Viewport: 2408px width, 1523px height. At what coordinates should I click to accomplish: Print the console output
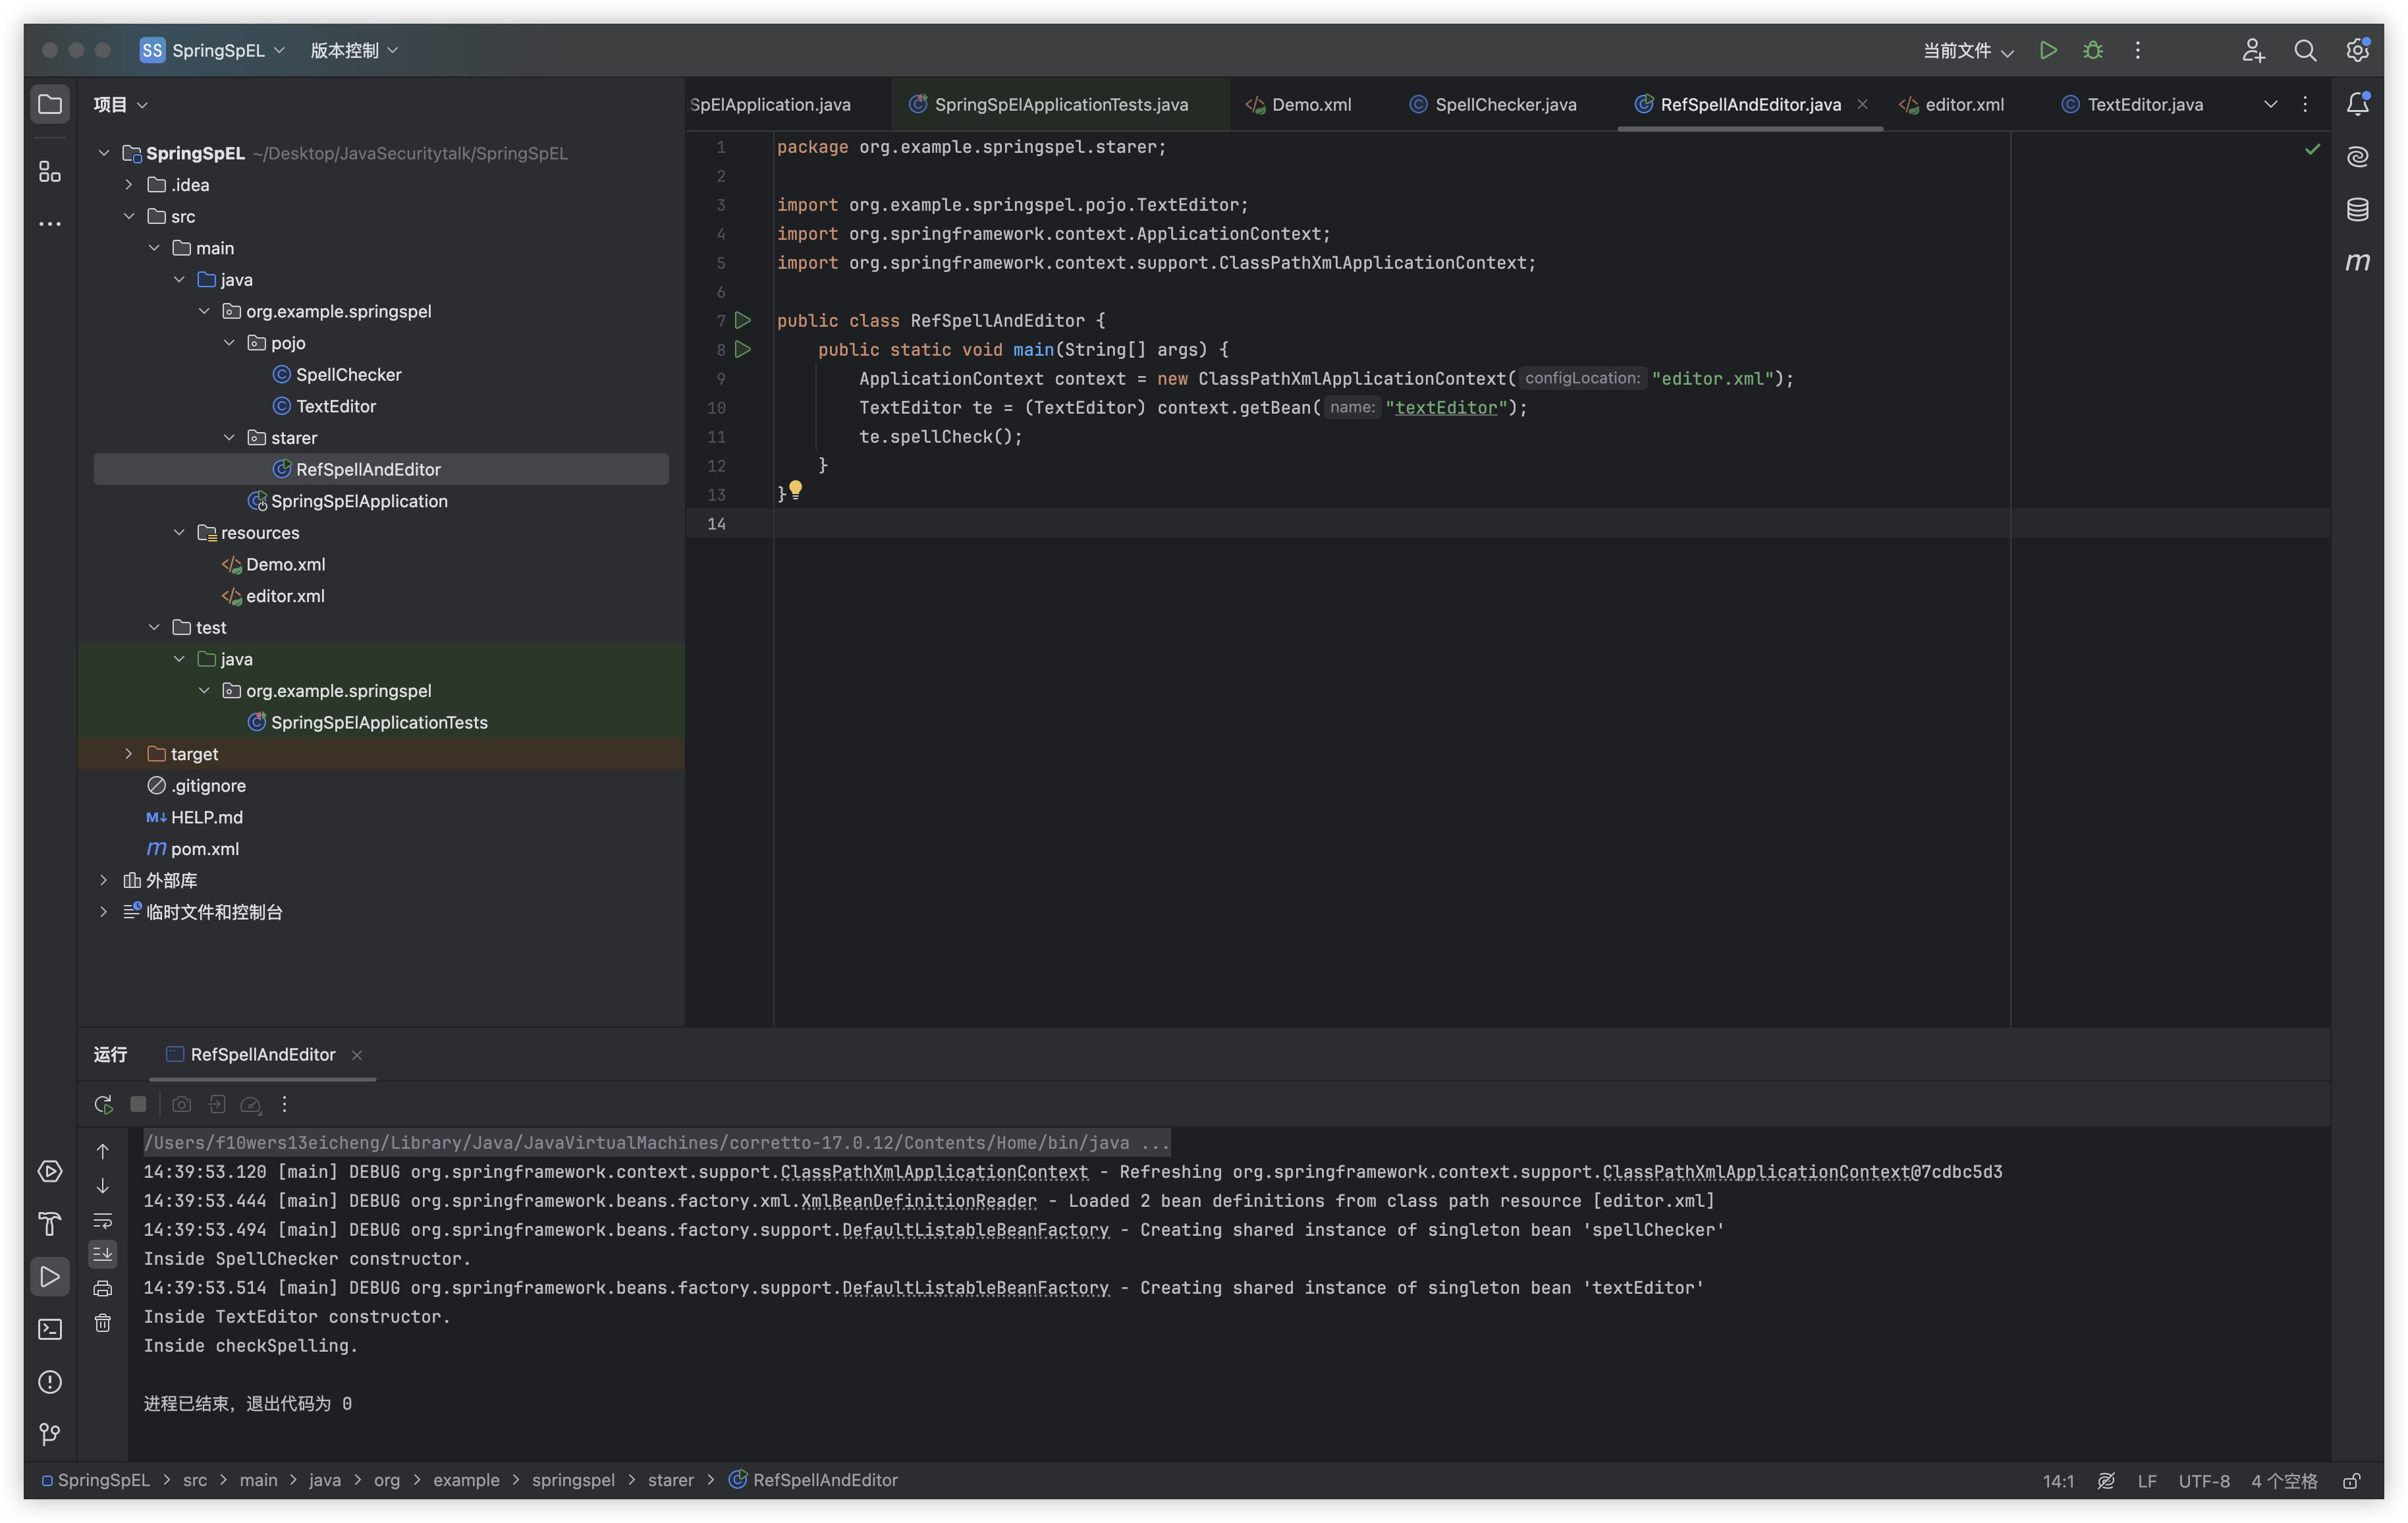[x=103, y=1289]
